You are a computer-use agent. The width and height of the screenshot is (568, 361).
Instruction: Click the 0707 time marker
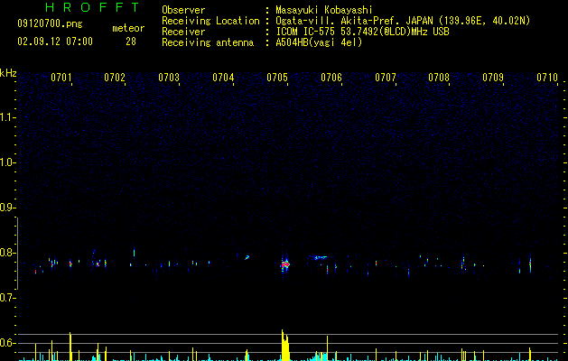click(x=386, y=78)
